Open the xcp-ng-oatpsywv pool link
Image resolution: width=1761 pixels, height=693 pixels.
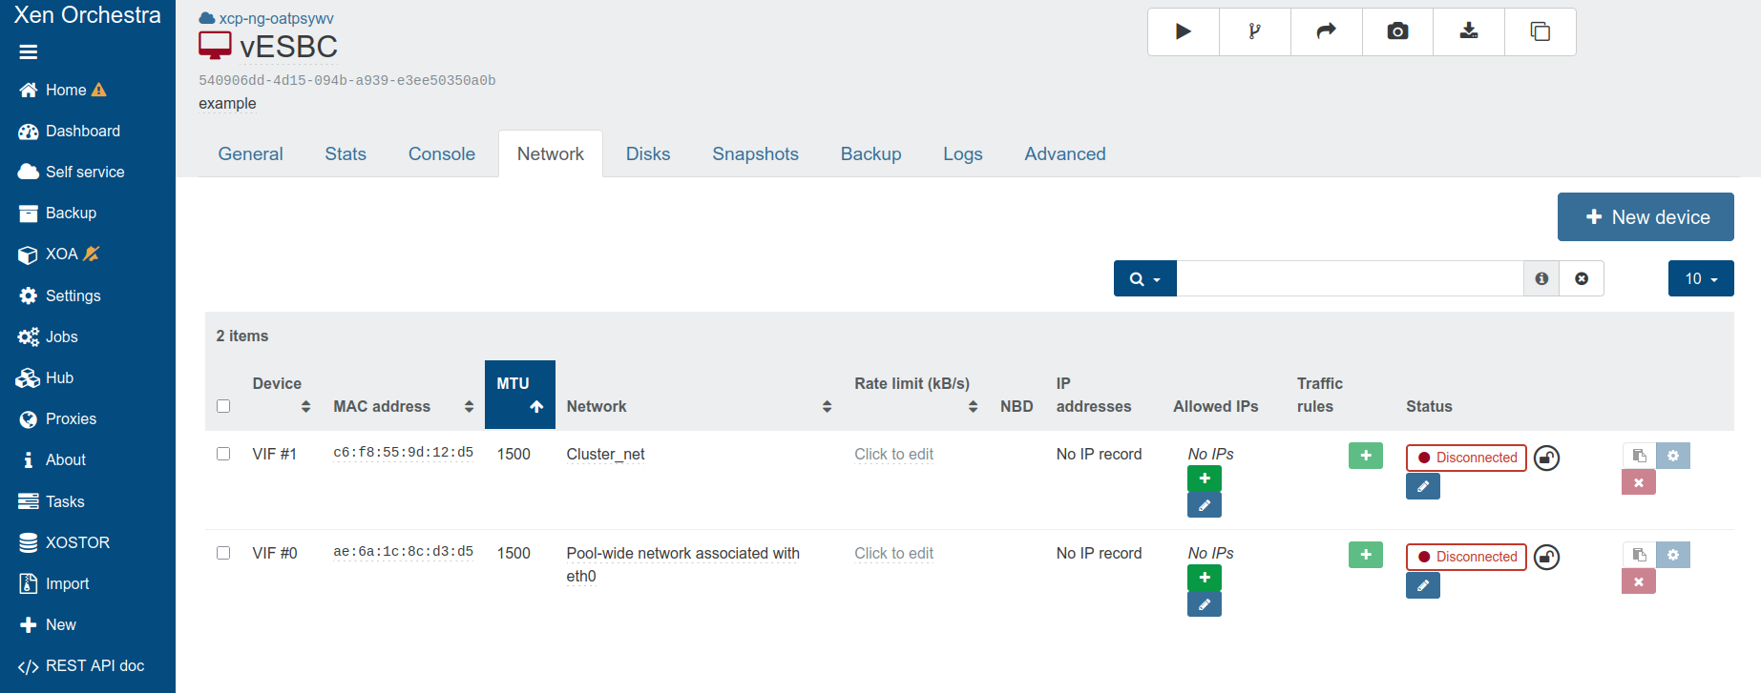(276, 18)
